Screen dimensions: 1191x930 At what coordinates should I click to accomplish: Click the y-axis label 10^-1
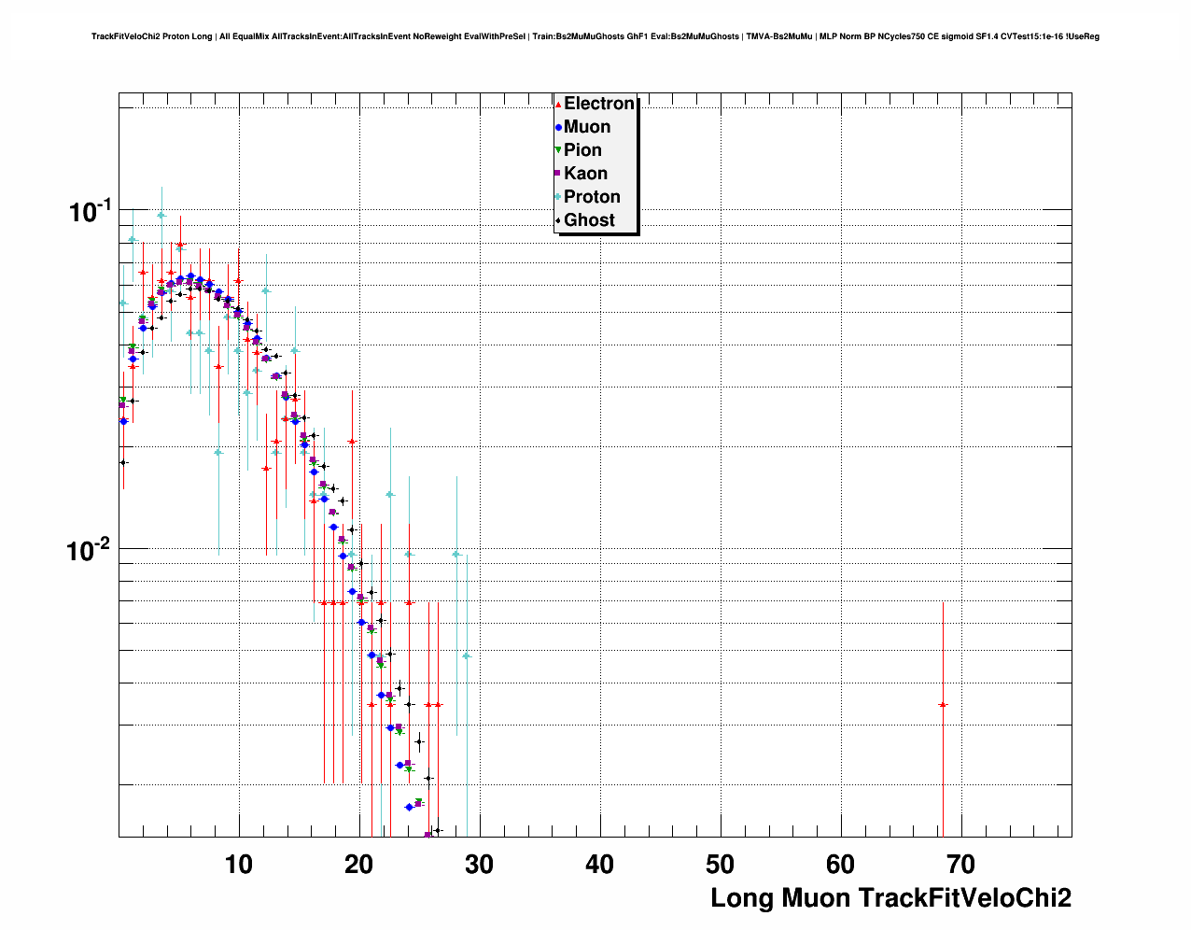coord(91,211)
